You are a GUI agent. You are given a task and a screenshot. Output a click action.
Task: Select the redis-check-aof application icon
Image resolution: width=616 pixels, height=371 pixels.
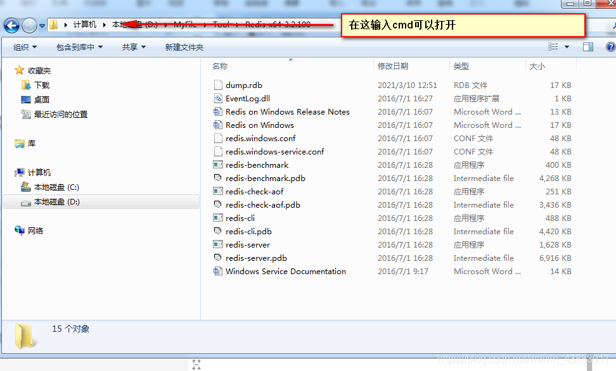tap(218, 191)
